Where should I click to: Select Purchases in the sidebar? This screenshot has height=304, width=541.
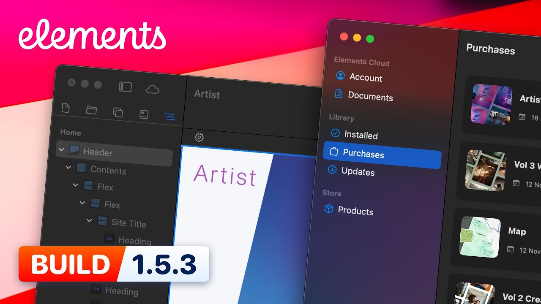coord(382,154)
